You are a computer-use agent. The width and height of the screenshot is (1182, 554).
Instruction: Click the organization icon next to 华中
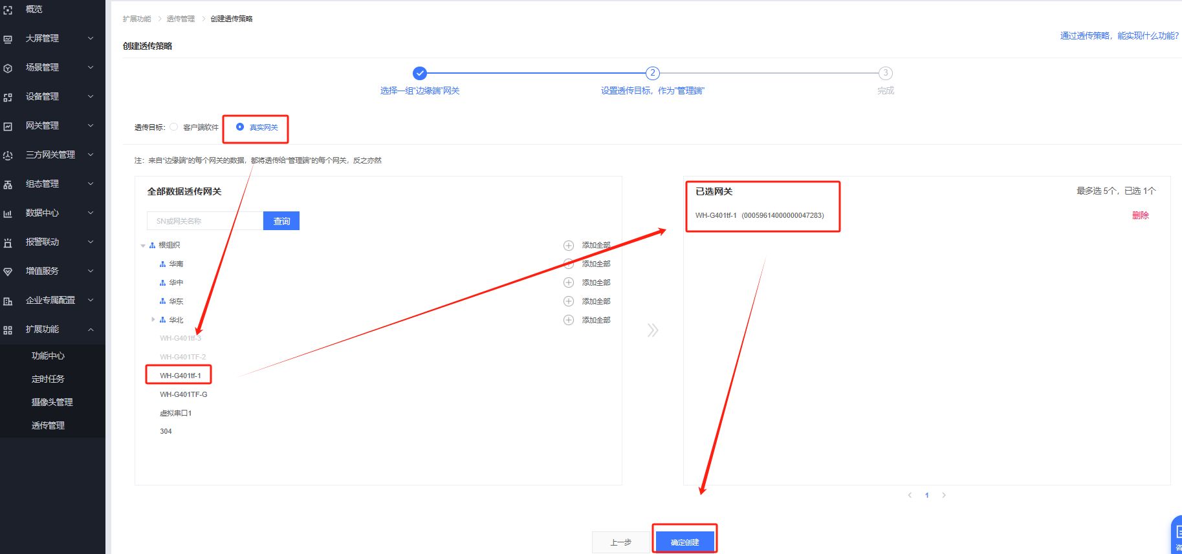click(163, 283)
